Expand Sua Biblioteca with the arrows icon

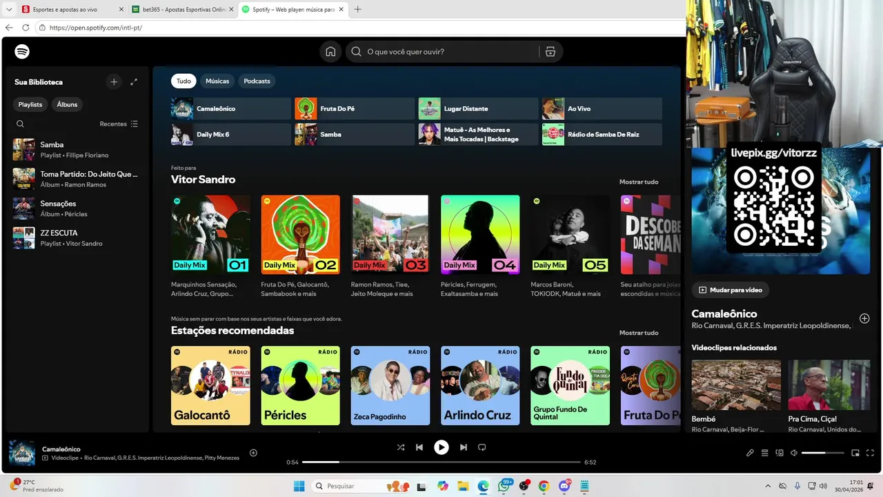pyautogui.click(x=134, y=82)
